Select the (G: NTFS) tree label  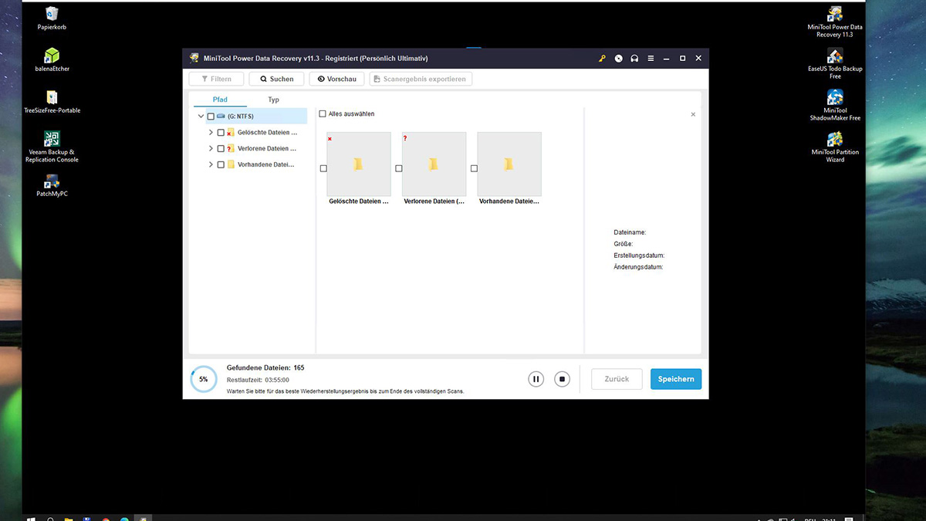tap(241, 117)
